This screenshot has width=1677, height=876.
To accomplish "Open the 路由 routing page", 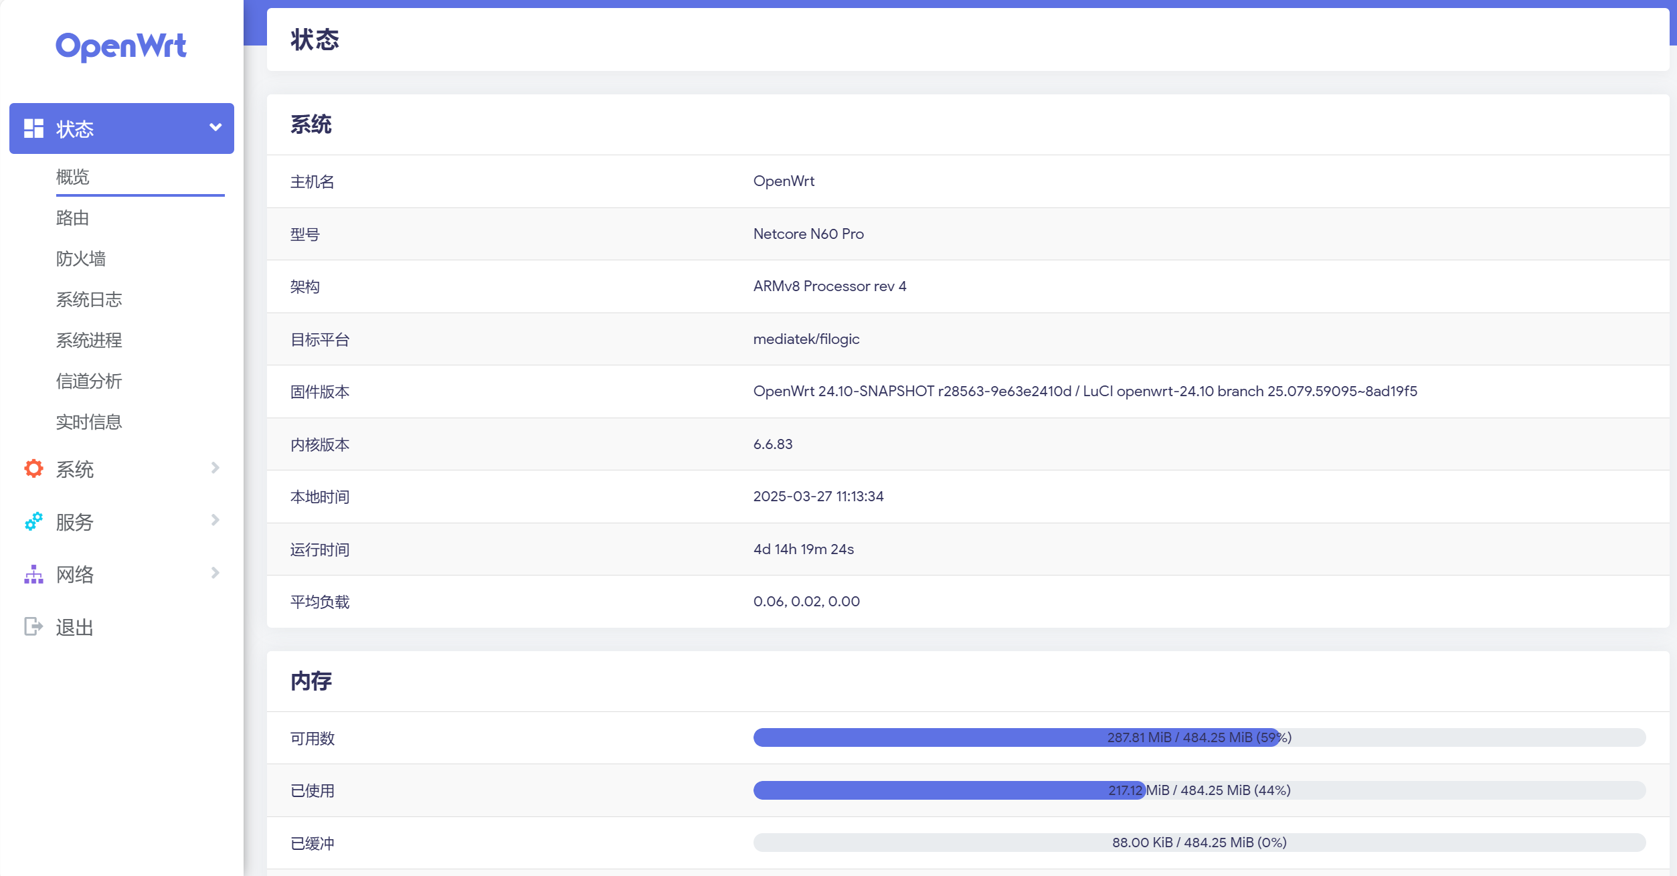I will pos(73,217).
